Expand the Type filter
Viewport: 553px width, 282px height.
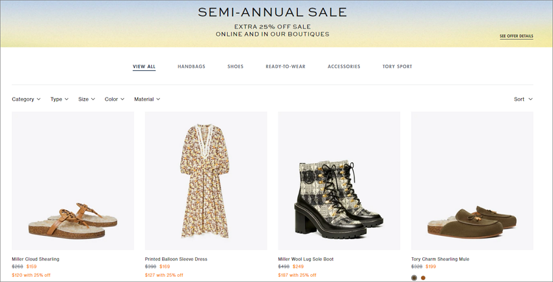59,99
